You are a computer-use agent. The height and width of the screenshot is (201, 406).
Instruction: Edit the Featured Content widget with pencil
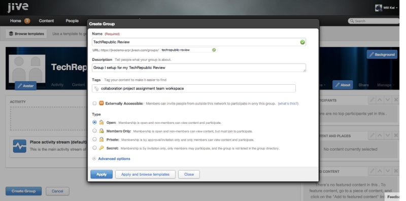click(x=372, y=171)
